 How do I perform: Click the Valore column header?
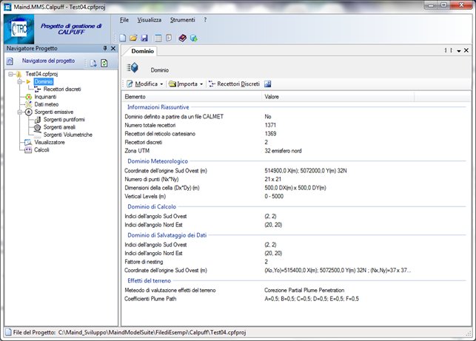(x=338, y=97)
